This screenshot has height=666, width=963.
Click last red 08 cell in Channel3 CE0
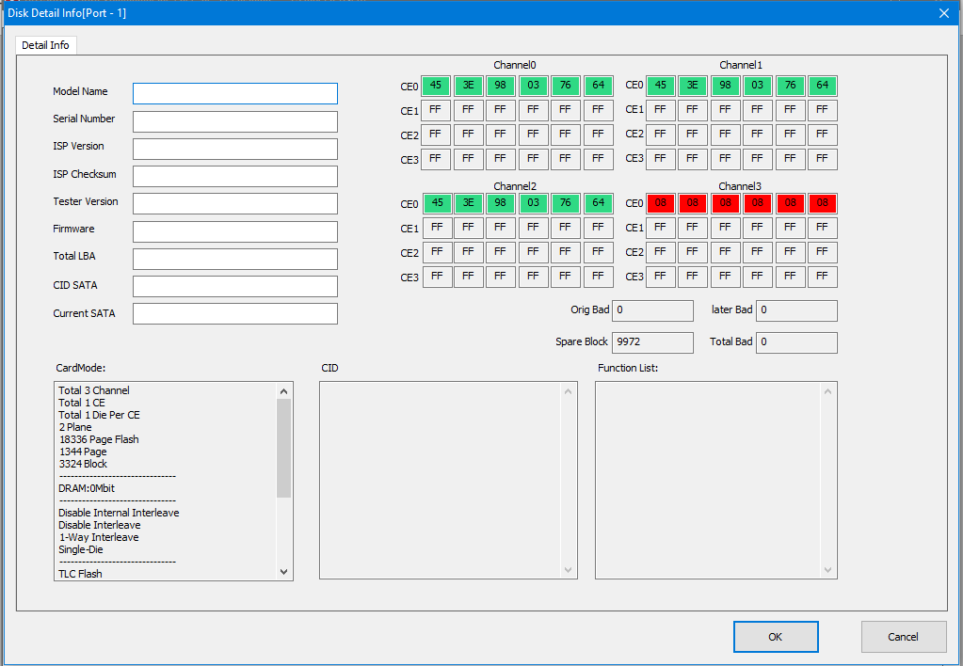[823, 202]
